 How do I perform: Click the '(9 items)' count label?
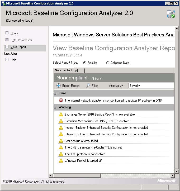coord(97,79)
